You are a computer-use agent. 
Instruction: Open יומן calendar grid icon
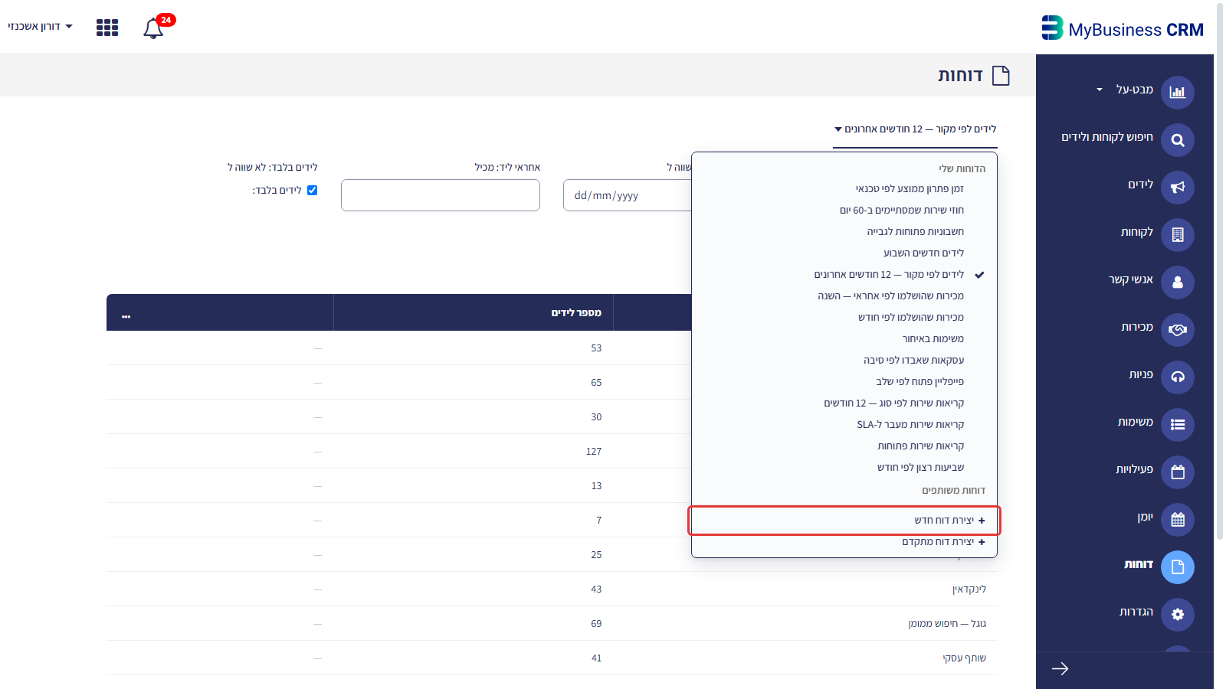[1178, 520]
